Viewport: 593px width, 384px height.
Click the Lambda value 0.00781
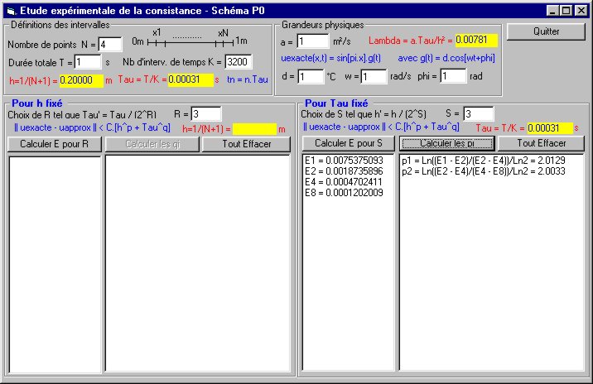[476, 40]
